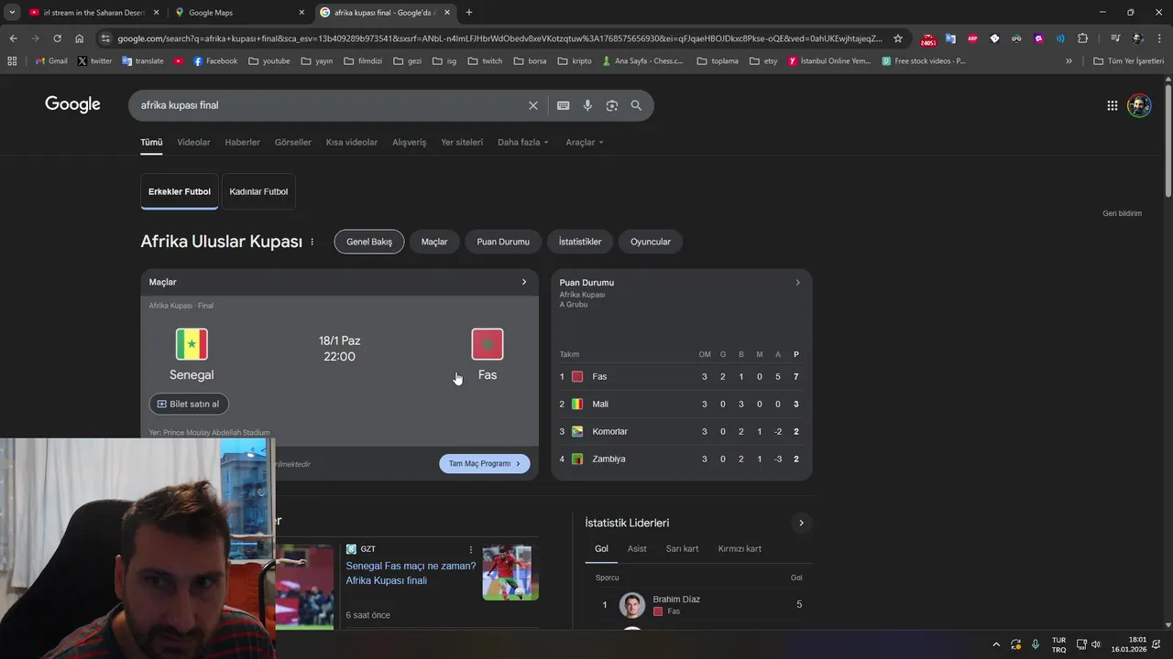1173x659 pixels.
Task: Submit search with the magnifying glass icon
Action: [x=636, y=105]
